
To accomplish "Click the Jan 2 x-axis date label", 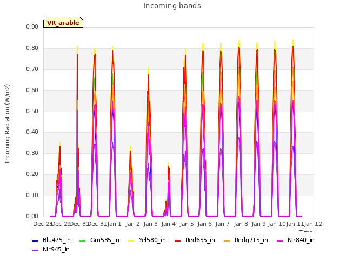I will click(133, 224).
